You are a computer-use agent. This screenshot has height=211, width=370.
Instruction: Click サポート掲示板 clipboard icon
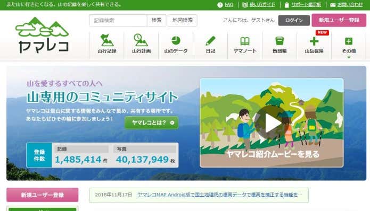[x=287, y=5]
